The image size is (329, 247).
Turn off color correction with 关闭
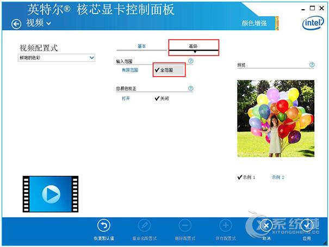coord(163,98)
